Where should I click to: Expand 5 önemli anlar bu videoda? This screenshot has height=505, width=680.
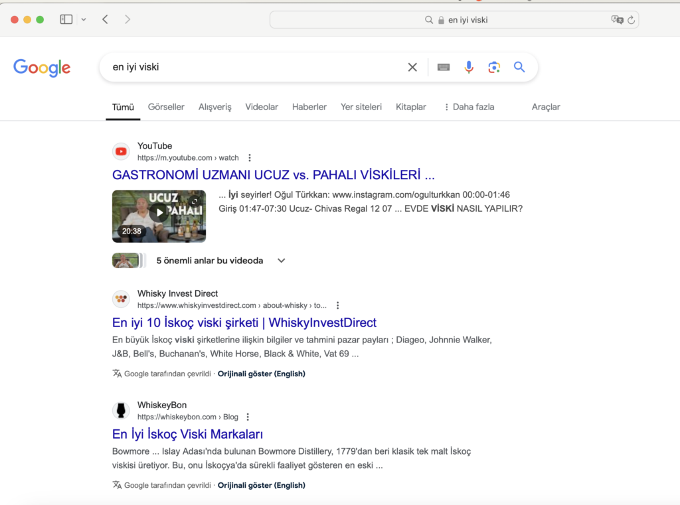282,261
